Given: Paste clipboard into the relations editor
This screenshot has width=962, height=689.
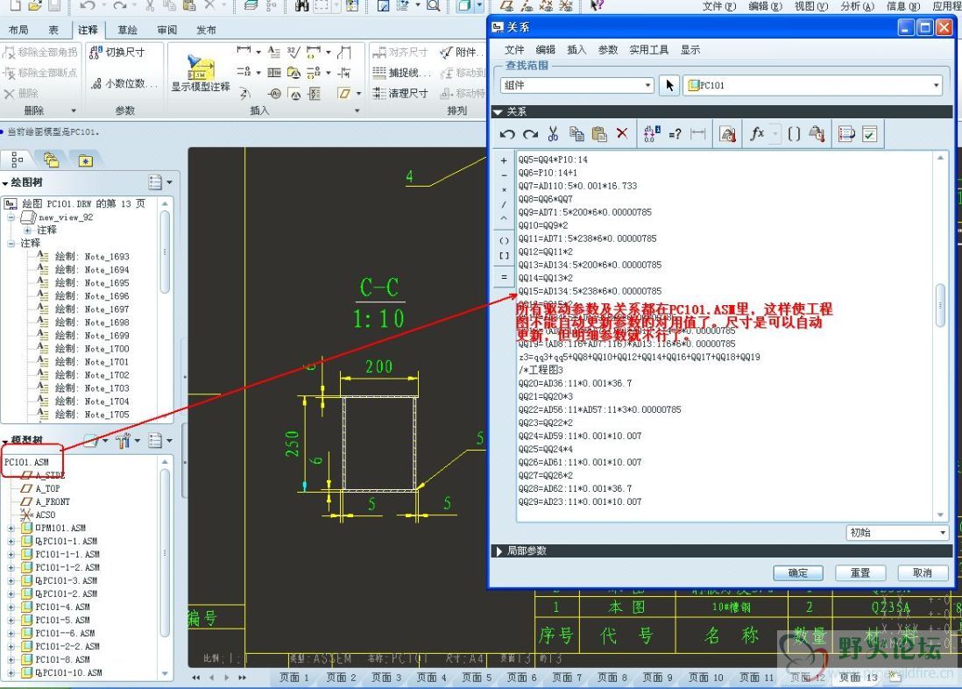Looking at the screenshot, I should coord(598,134).
